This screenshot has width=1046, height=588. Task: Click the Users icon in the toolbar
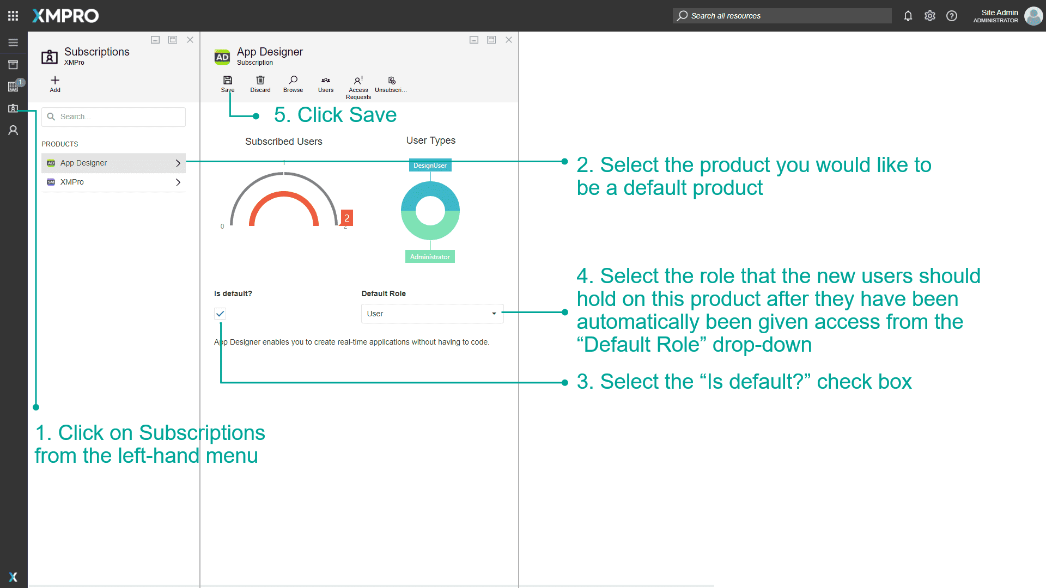325,83
